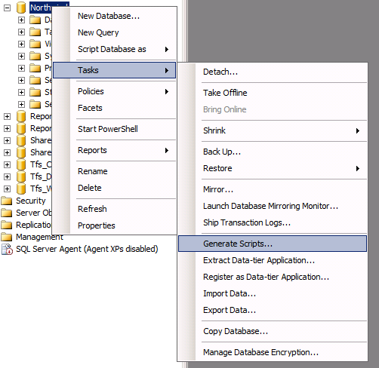Select New Query menu item
379x368 pixels.
pos(114,32)
